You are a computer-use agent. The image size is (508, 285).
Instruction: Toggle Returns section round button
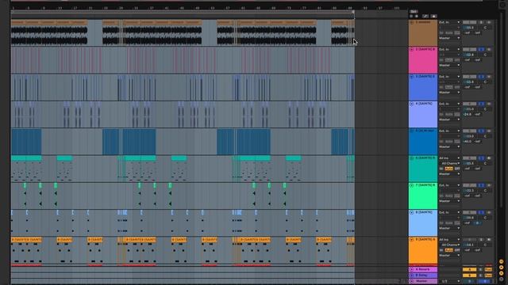[x=501, y=268]
